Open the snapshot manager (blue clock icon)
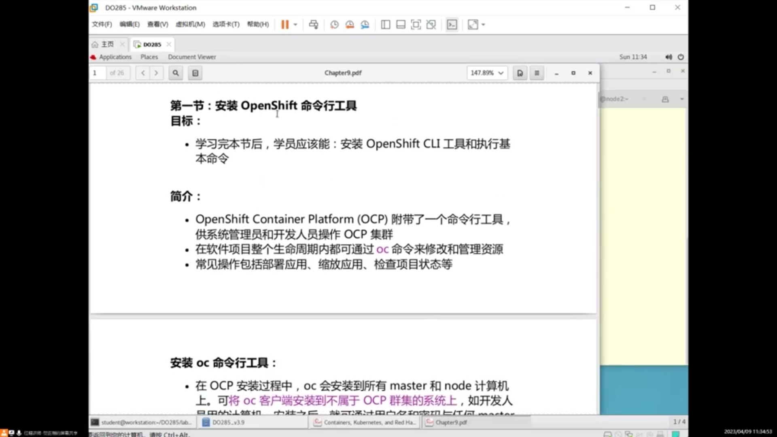The height and width of the screenshot is (437, 777). (365, 25)
